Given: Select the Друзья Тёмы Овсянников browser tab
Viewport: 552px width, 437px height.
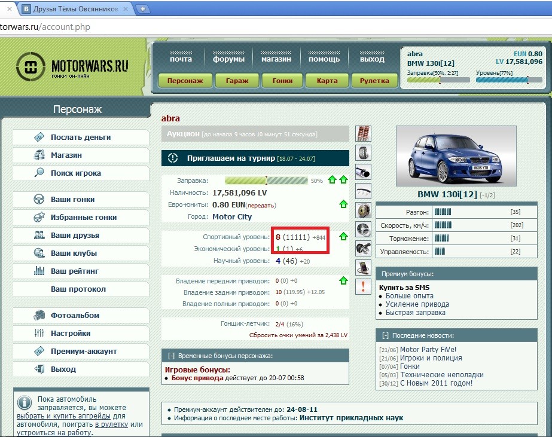Looking at the screenshot, I should point(75,9).
